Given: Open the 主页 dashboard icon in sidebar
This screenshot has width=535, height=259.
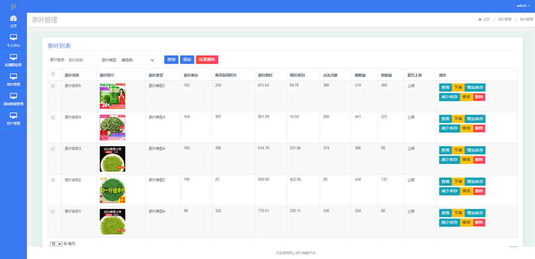Looking at the screenshot, I should pos(13,19).
